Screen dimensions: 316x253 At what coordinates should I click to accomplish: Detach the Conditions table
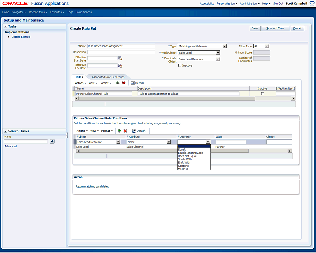(x=139, y=131)
